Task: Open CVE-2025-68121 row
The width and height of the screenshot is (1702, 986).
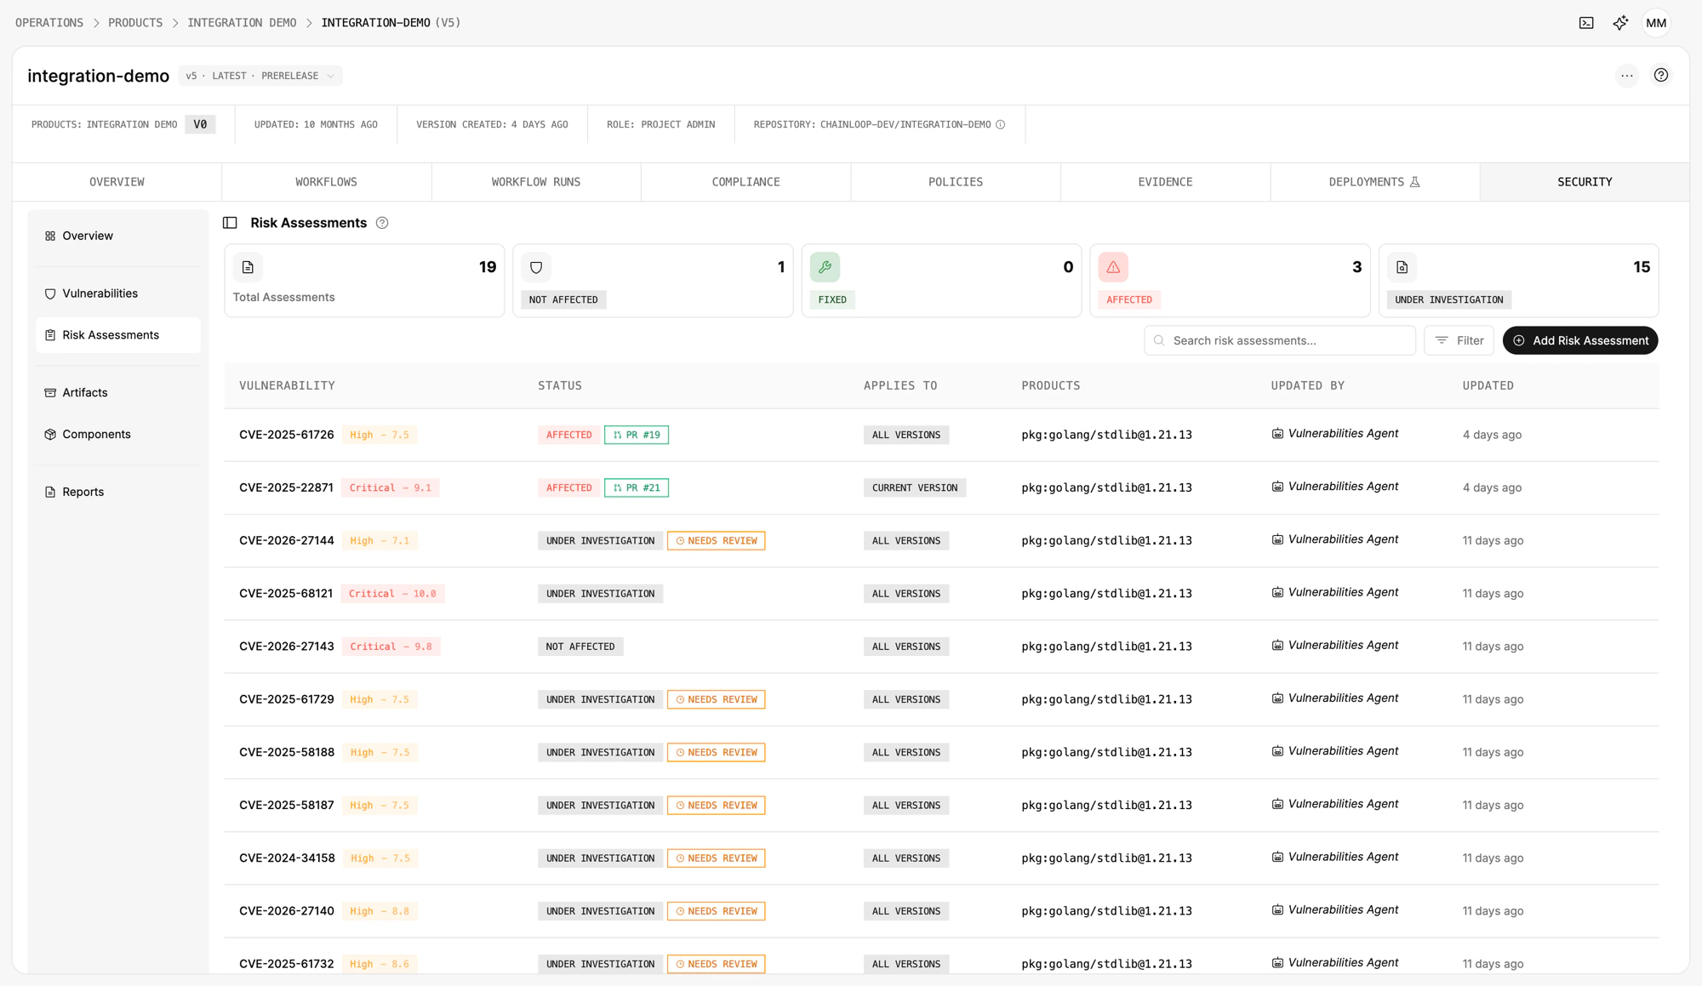Action: pyautogui.click(x=941, y=594)
